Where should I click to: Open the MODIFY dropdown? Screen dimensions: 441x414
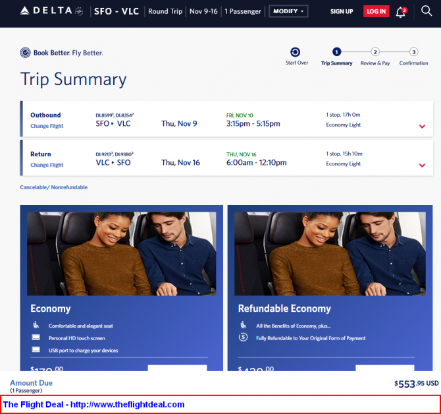pos(288,11)
